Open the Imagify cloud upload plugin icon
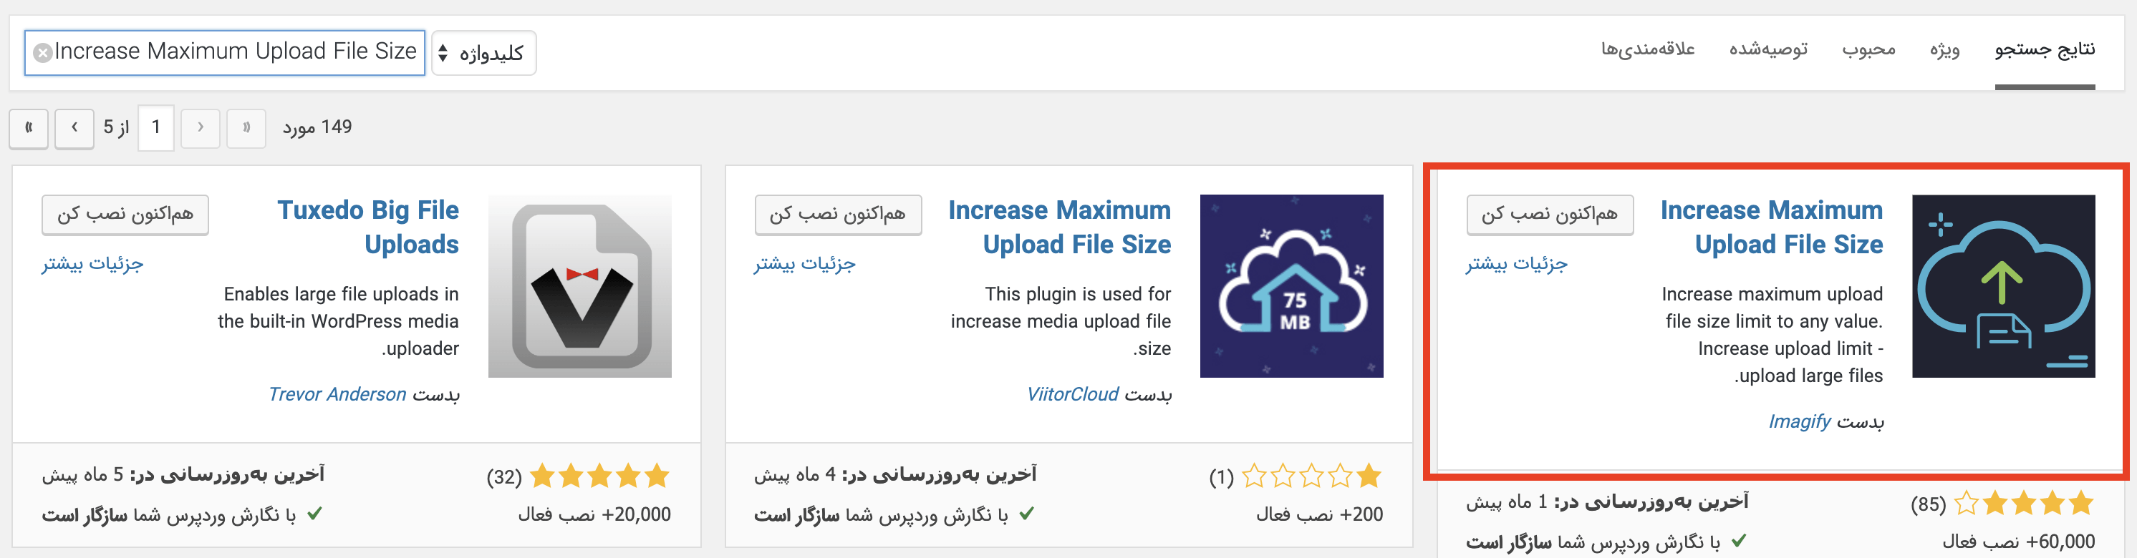The width and height of the screenshot is (2137, 558). pyautogui.click(x=2004, y=286)
